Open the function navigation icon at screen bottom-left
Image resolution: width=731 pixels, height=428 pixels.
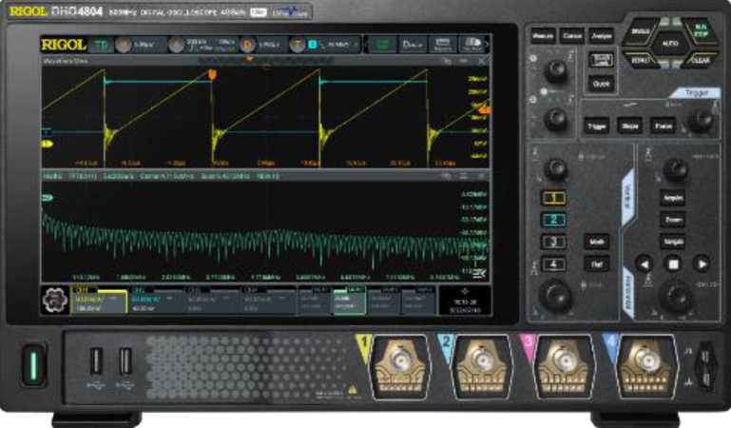pos(53,300)
